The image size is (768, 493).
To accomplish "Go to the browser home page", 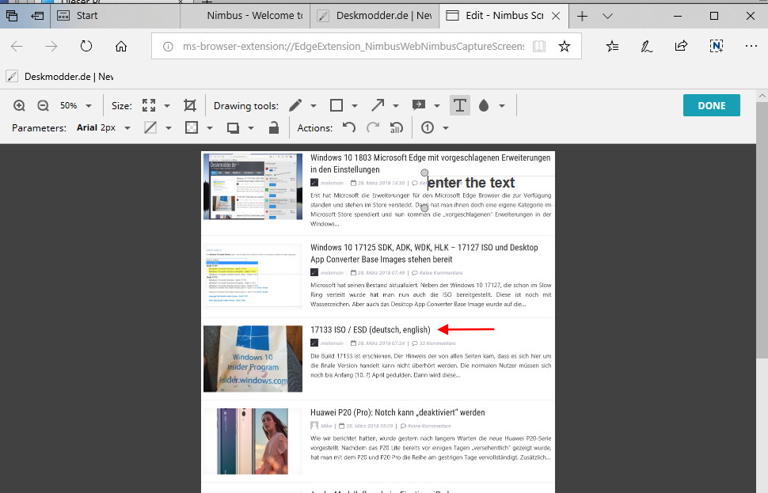I will tap(121, 46).
